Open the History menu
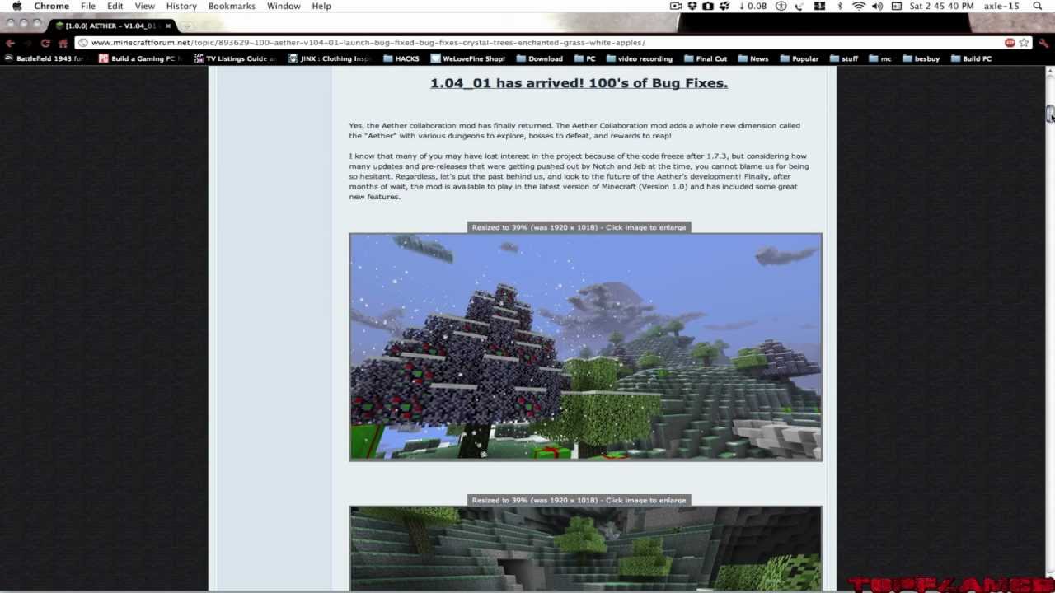This screenshot has height=593, width=1055. tap(181, 6)
